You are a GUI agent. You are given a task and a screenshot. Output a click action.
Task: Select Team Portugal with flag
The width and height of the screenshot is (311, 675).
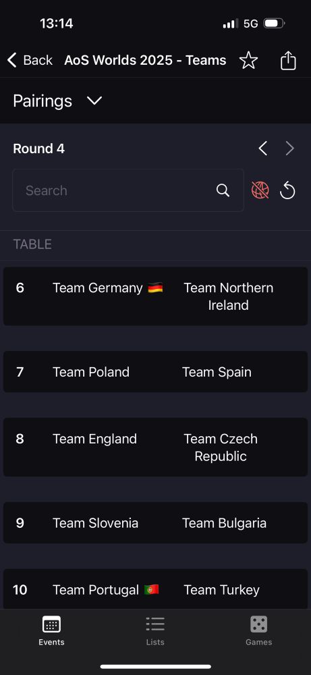106,589
